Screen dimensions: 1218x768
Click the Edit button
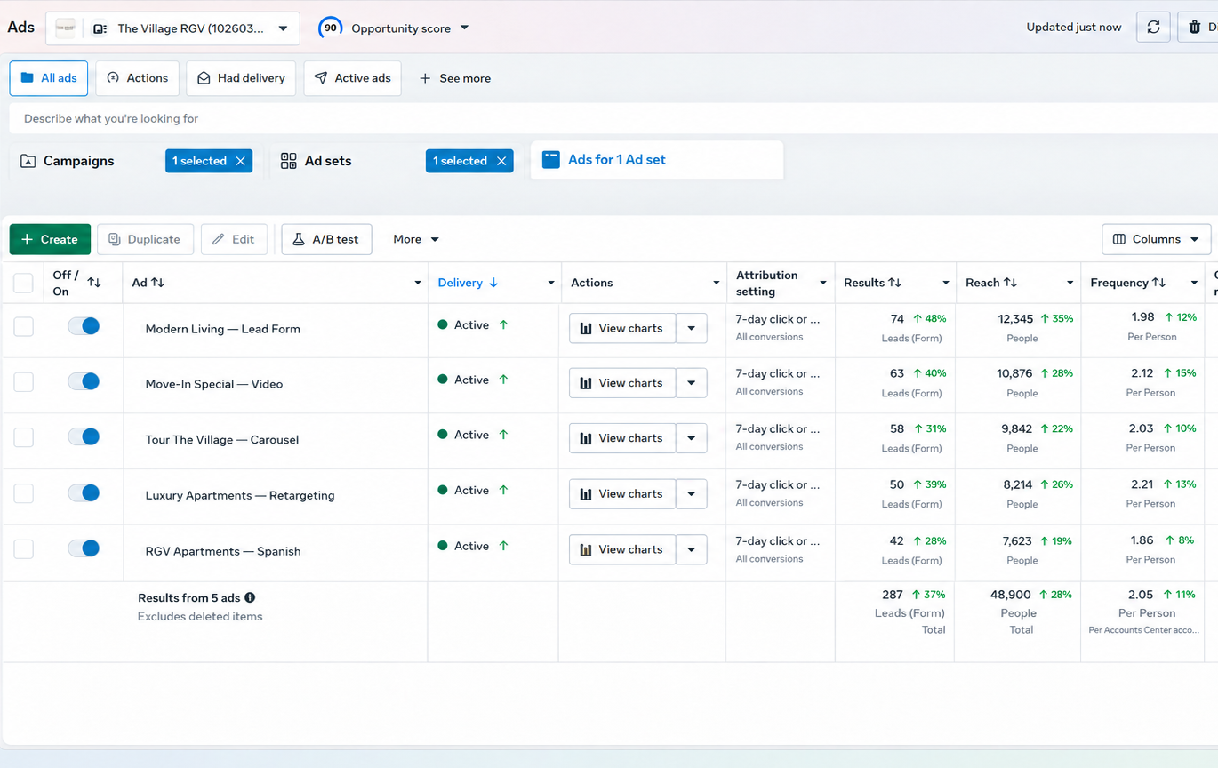pos(234,239)
